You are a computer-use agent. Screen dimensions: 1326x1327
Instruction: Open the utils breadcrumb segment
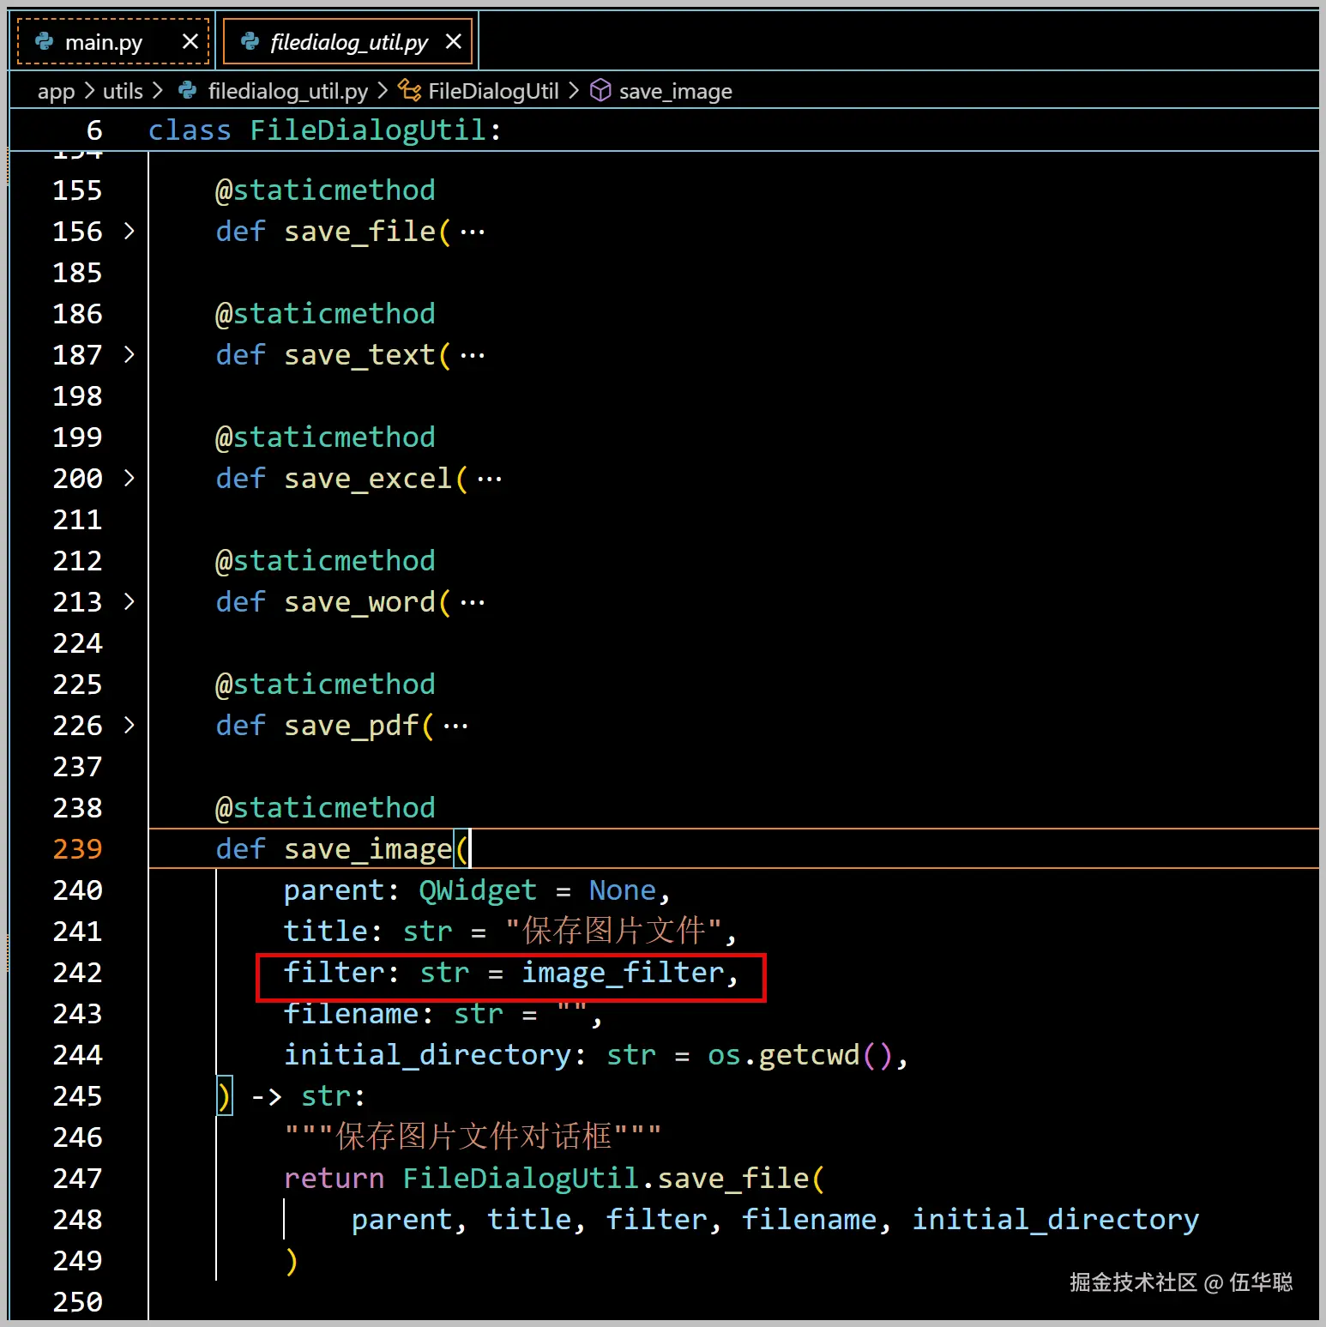(123, 91)
